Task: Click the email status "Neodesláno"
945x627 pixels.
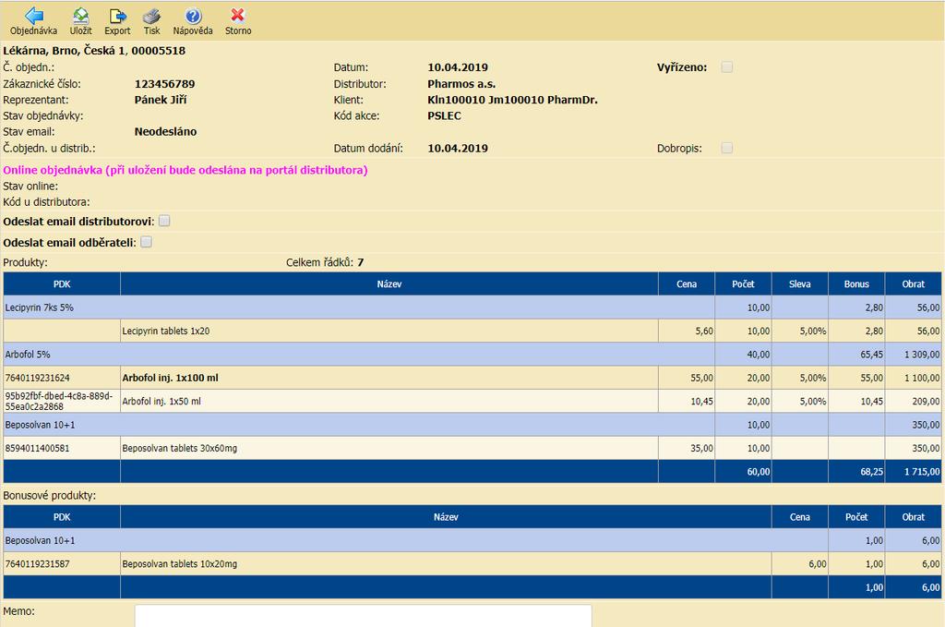Action: [x=166, y=131]
